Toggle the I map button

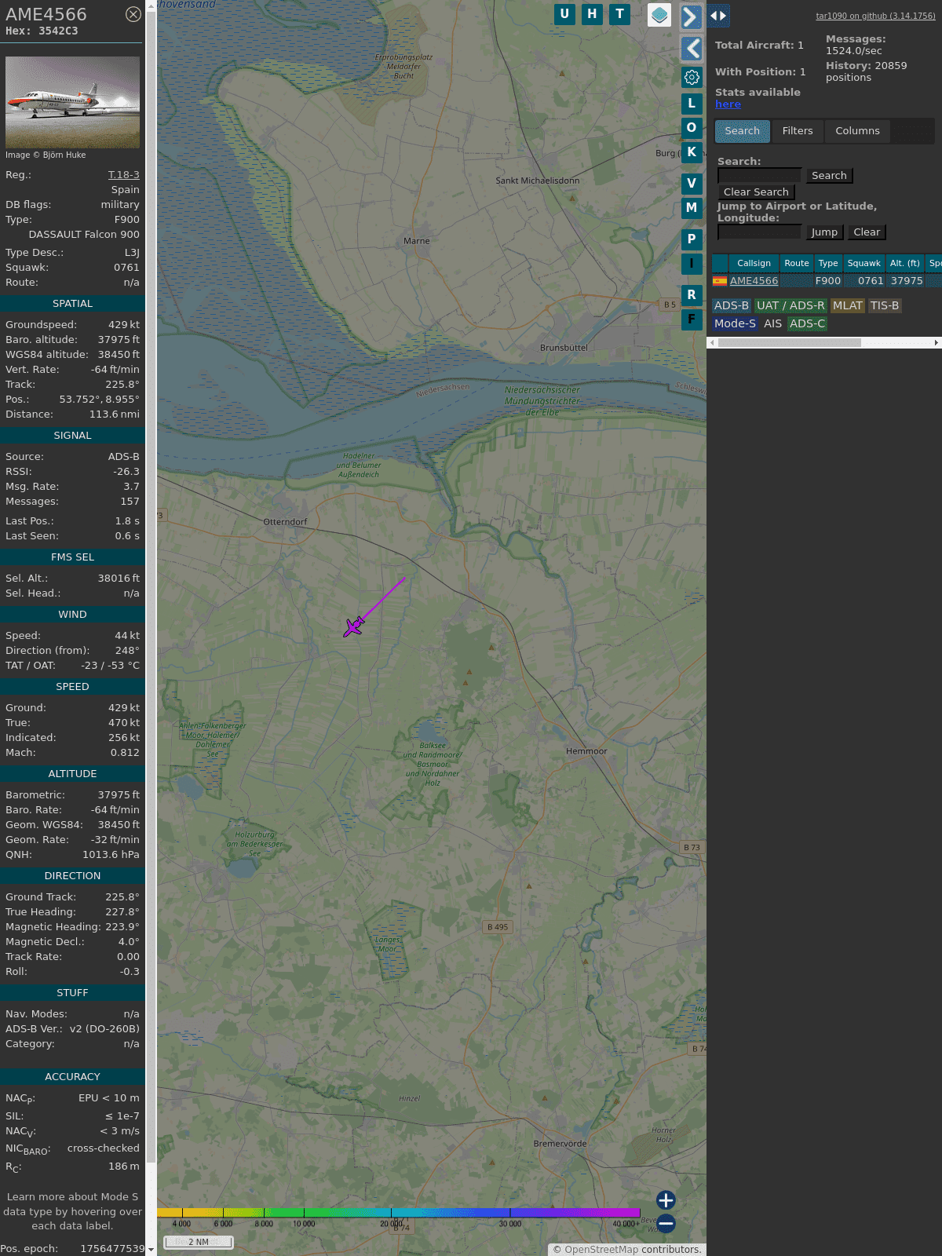click(x=692, y=264)
